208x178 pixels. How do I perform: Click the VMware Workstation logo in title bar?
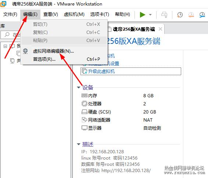[x=3, y=4]
